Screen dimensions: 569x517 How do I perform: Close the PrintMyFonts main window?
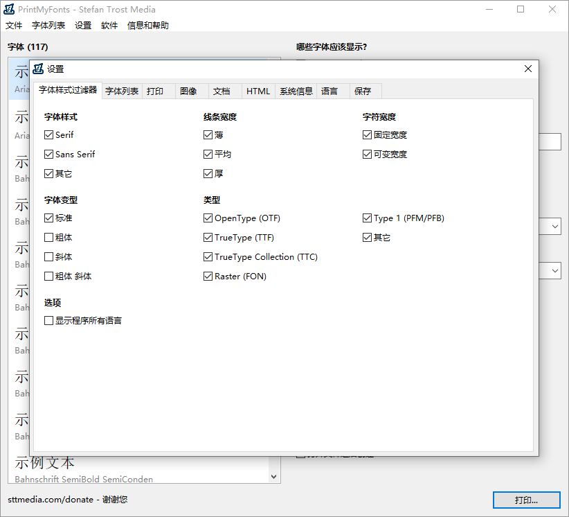[552, 9]
